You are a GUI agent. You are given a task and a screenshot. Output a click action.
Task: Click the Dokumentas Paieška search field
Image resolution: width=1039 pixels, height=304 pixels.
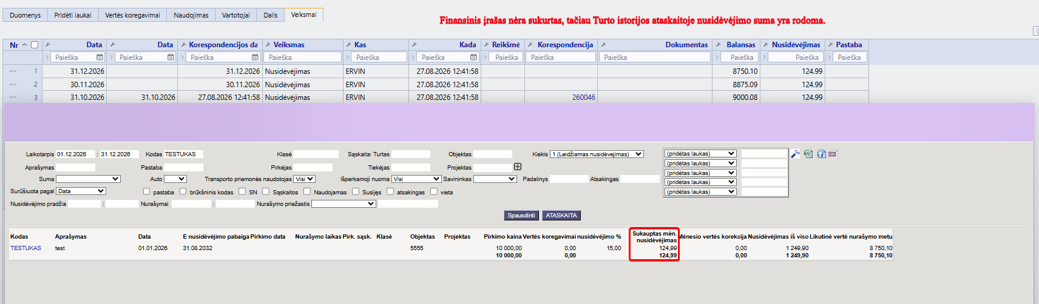pyautogui.click(x=655, y=58)
